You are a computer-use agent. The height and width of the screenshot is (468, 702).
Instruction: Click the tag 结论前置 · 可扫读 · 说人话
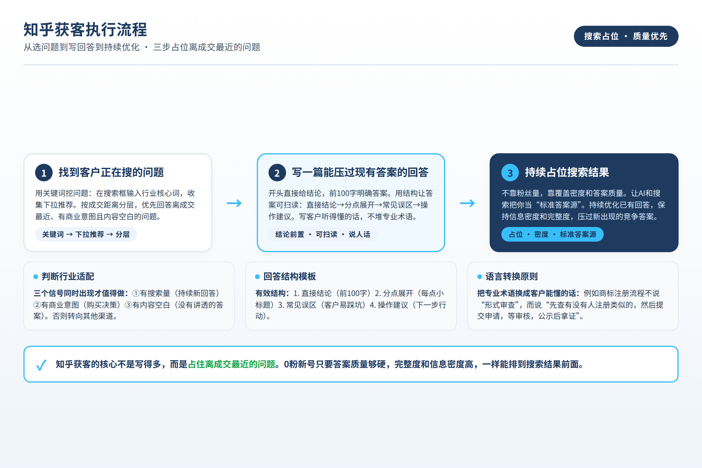(x=323, y=234)
